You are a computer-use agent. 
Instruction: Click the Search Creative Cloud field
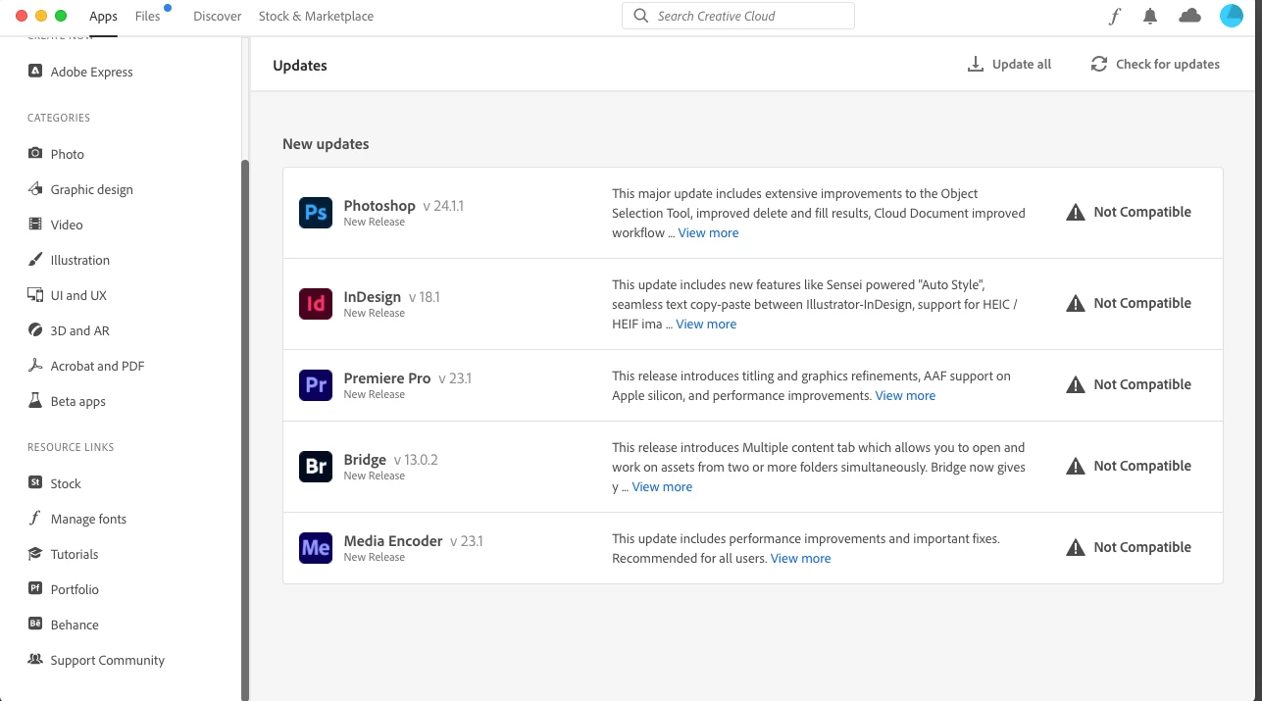click(738, 16)
